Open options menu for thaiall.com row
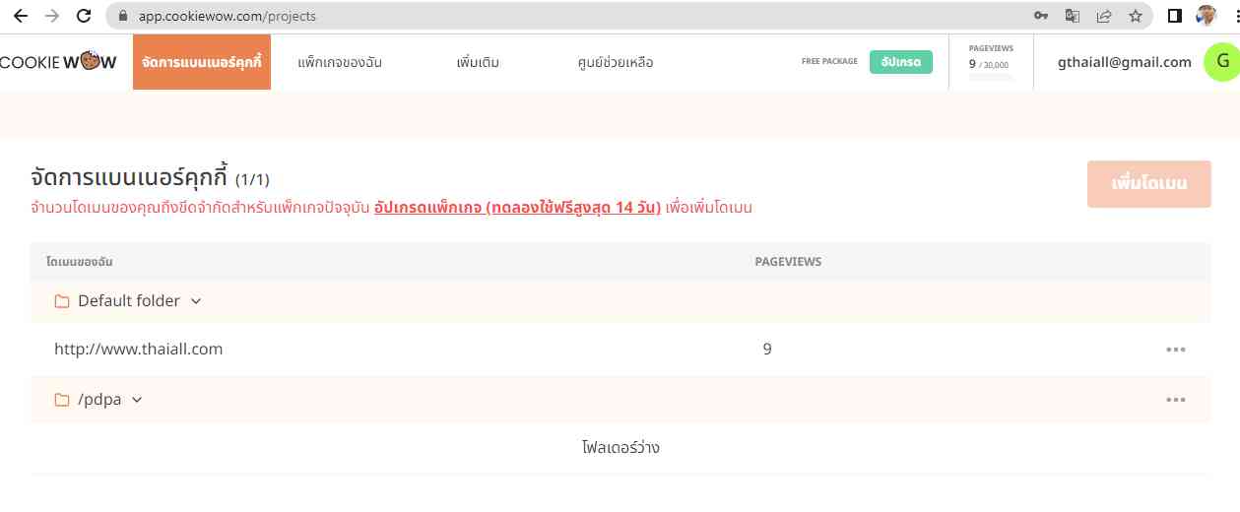The width and height of the screenshot is (1240, 512). click(x=1175, y=350)
